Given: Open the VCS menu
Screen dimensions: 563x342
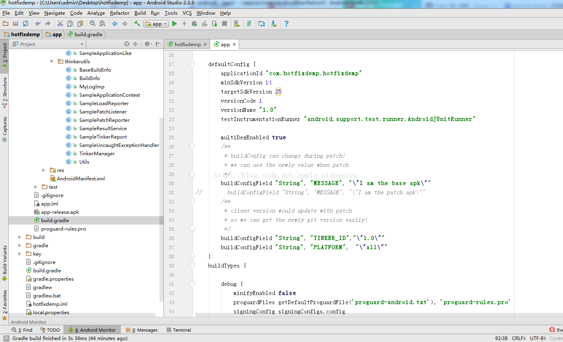Looking at the screenshot, I should point(187,13).
